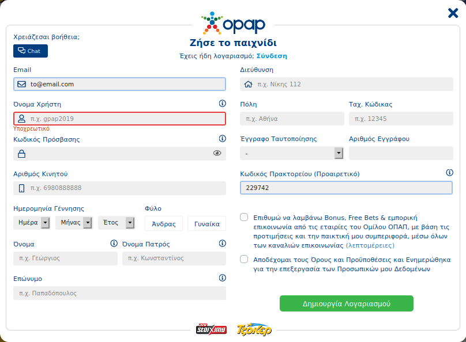Image resolution: width=466 pixels, height=342 pixels.
Task: Open the (λεπτομέρειες) details link
Action: [x=370, y=246]
